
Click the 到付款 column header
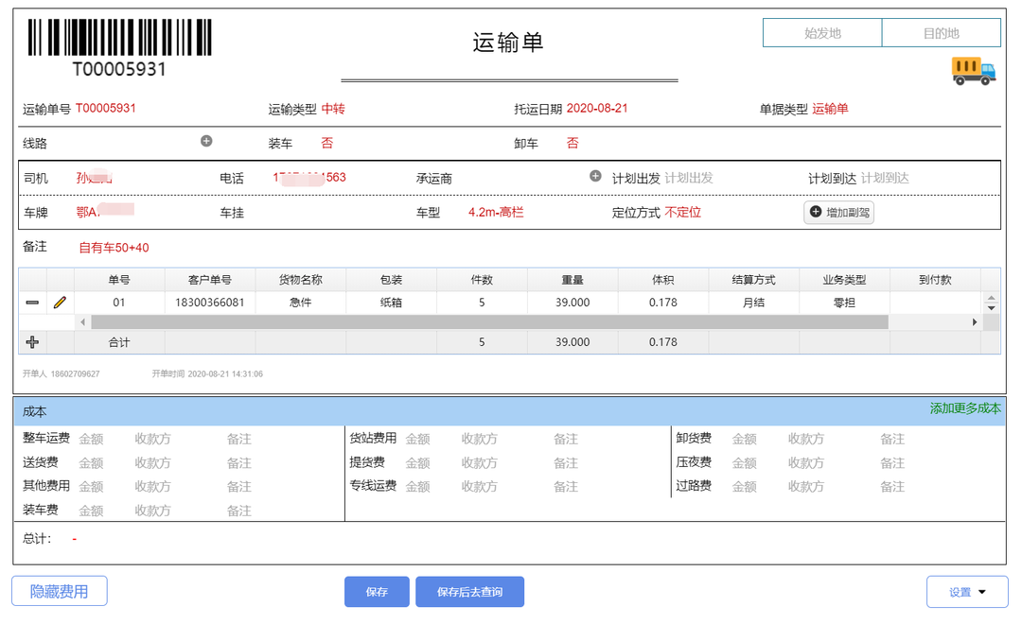coord(935,280)
